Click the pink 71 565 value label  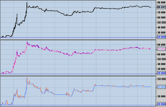click(x=161, y=49)
